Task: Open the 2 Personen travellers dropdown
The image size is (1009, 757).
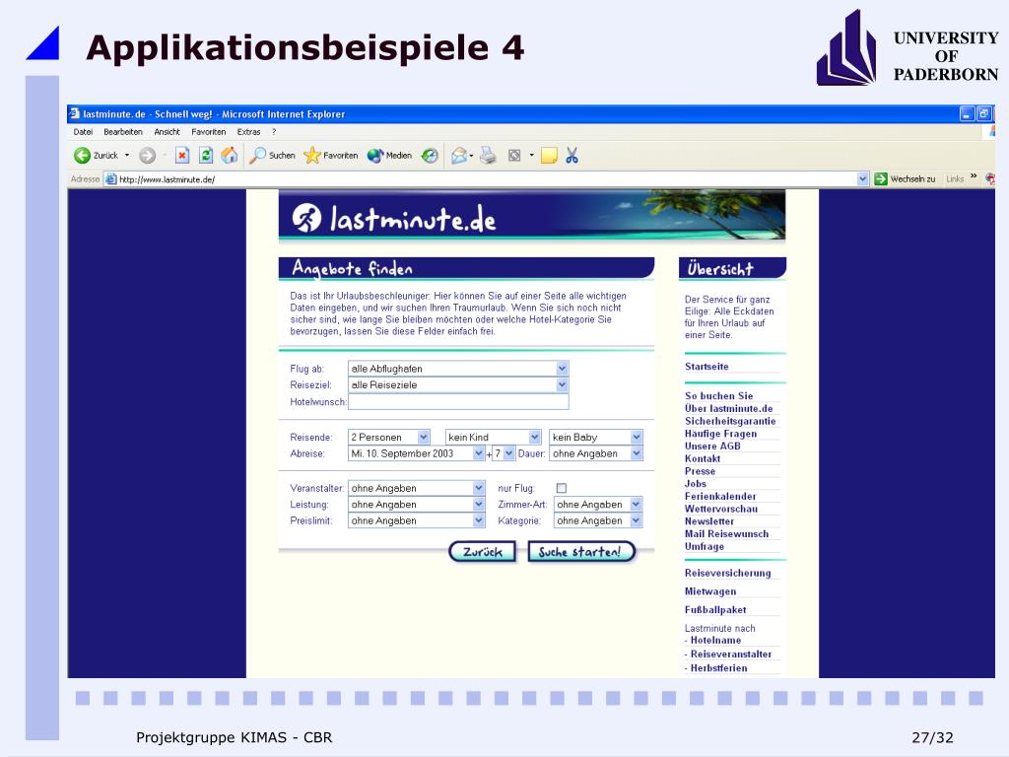Action: pyautogui.click(x=424, y=437)
